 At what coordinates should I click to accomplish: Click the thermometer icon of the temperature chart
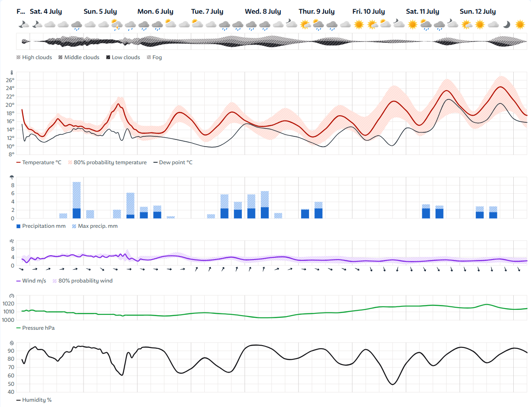pyautogui.click(x=12, y=72)
